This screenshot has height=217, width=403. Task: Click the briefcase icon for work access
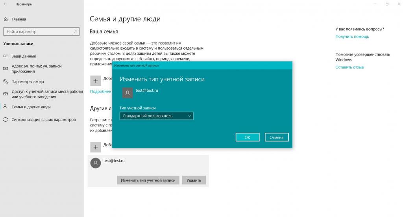click(6, 94)
